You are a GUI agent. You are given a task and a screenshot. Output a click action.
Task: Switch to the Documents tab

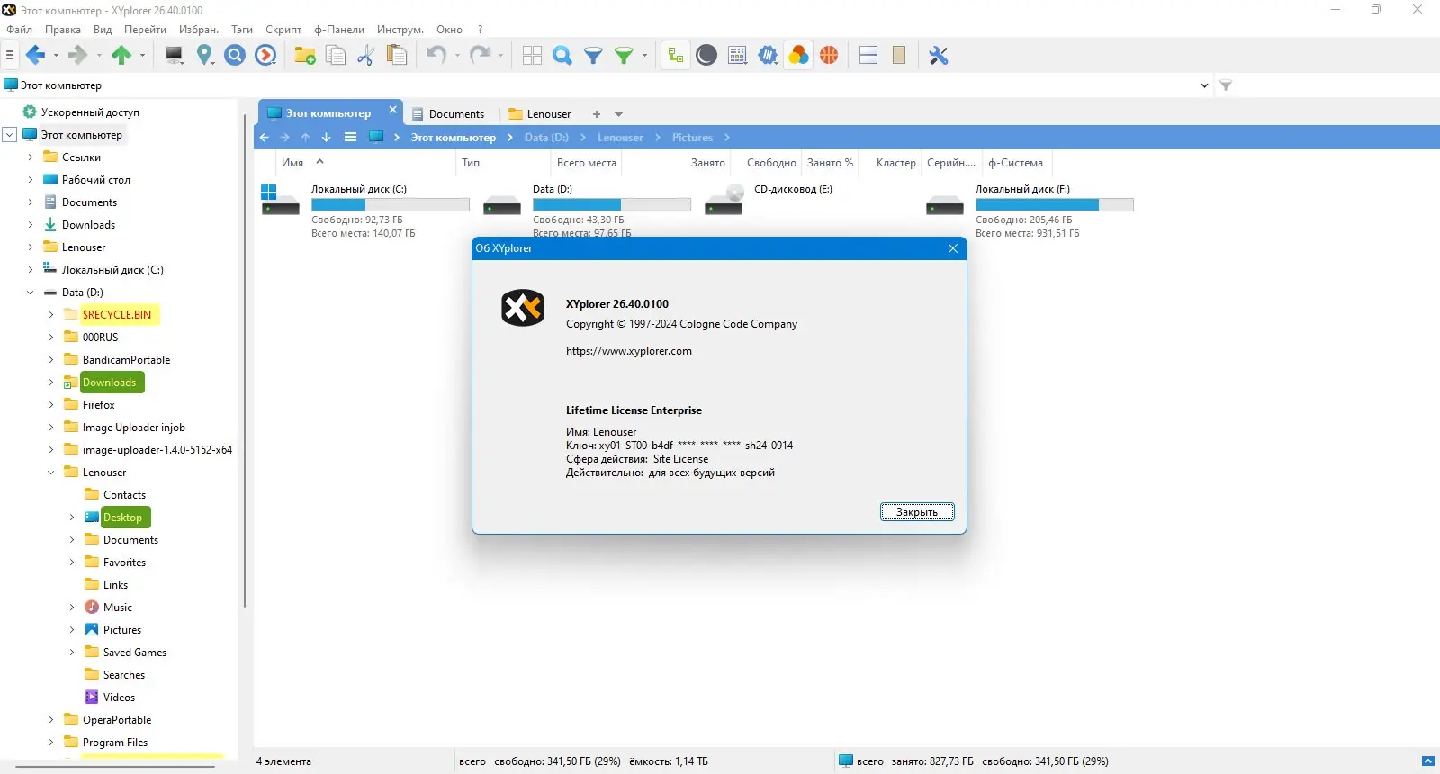(x=448, y=114)
